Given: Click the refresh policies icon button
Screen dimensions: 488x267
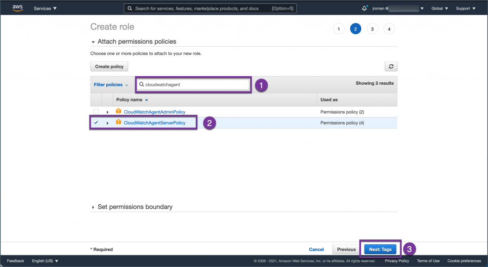Looking at the screenshot, I should pyautogui.click(x=391, y=67).
